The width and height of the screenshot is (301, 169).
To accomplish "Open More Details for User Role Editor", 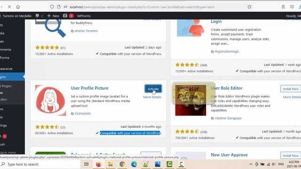I will [x=292, y=97].
